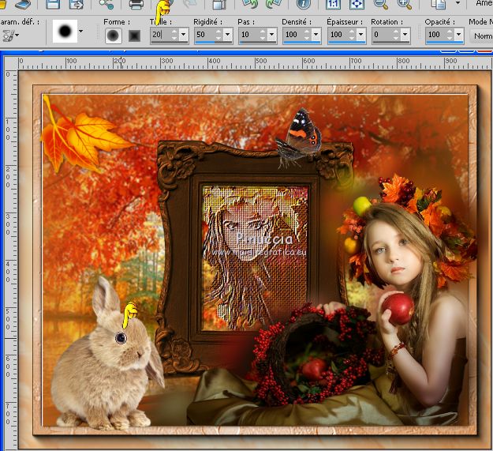Open the Rotation value dropdown

pos(405,34)
